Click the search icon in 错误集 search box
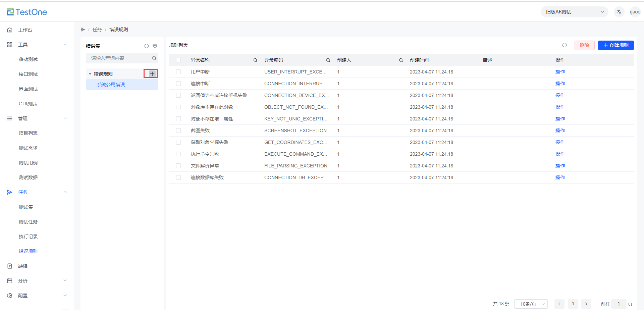 [x=154, y=58]
